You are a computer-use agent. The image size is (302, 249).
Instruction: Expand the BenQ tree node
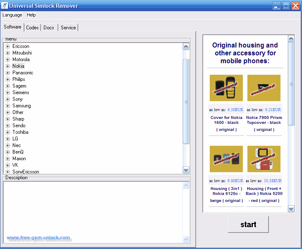(7, 152)
